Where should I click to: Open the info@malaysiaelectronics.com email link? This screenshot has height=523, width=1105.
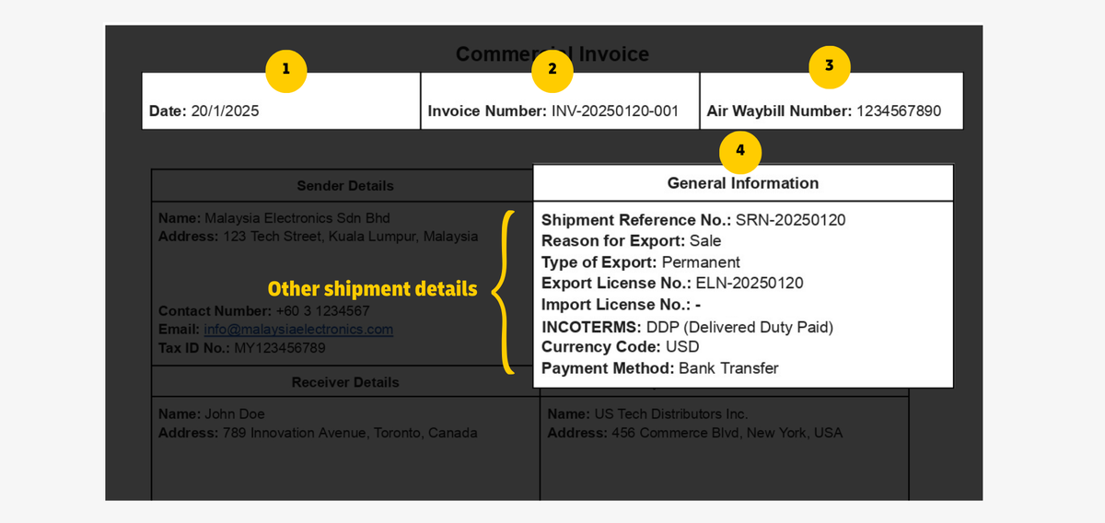click(x=298, y=330)
